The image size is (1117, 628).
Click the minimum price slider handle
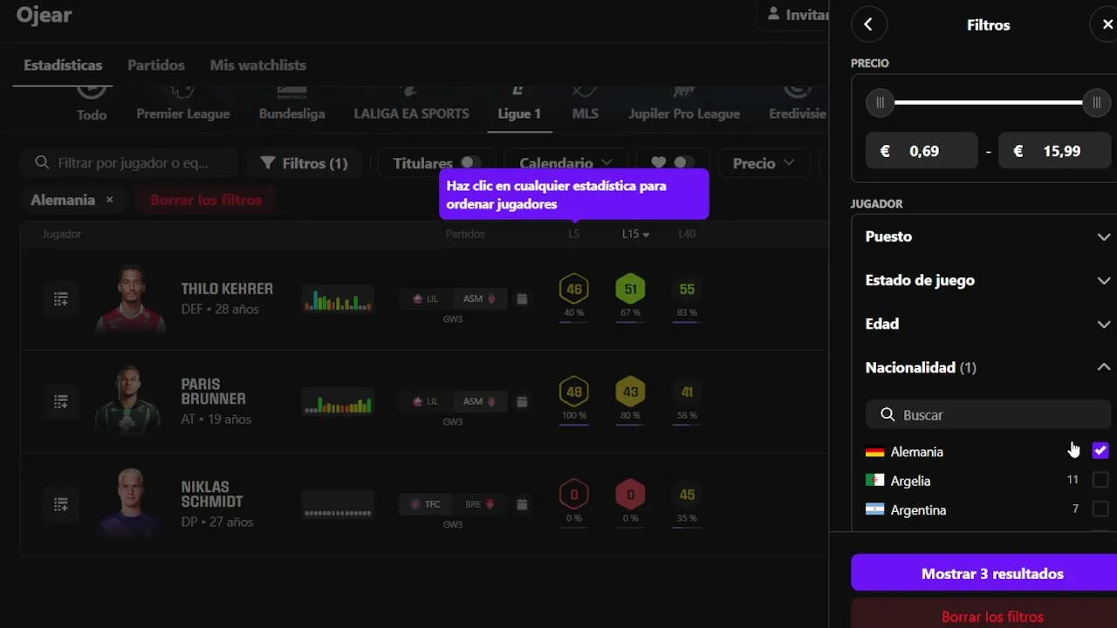tap(880, 103)
